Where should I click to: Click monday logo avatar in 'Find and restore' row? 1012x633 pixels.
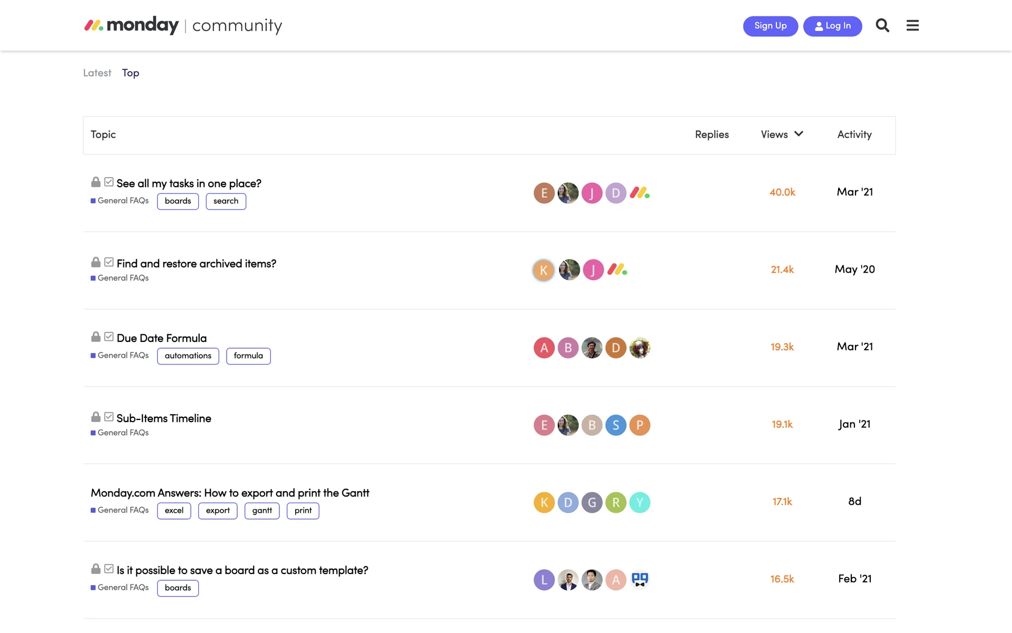pos(617,270)
